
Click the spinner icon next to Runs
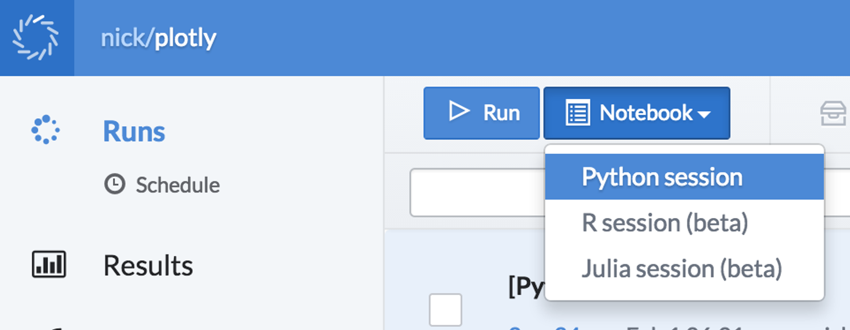46,130
